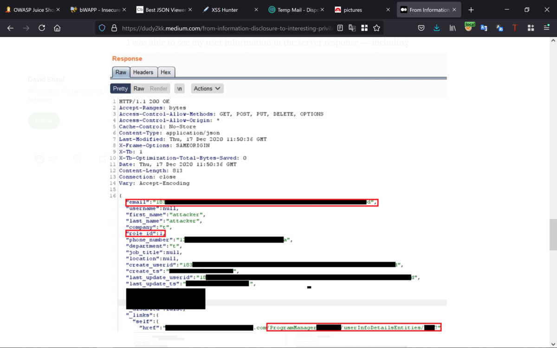Save page to Pocket
Screen dimensions: 557x348
click(421, 28)
